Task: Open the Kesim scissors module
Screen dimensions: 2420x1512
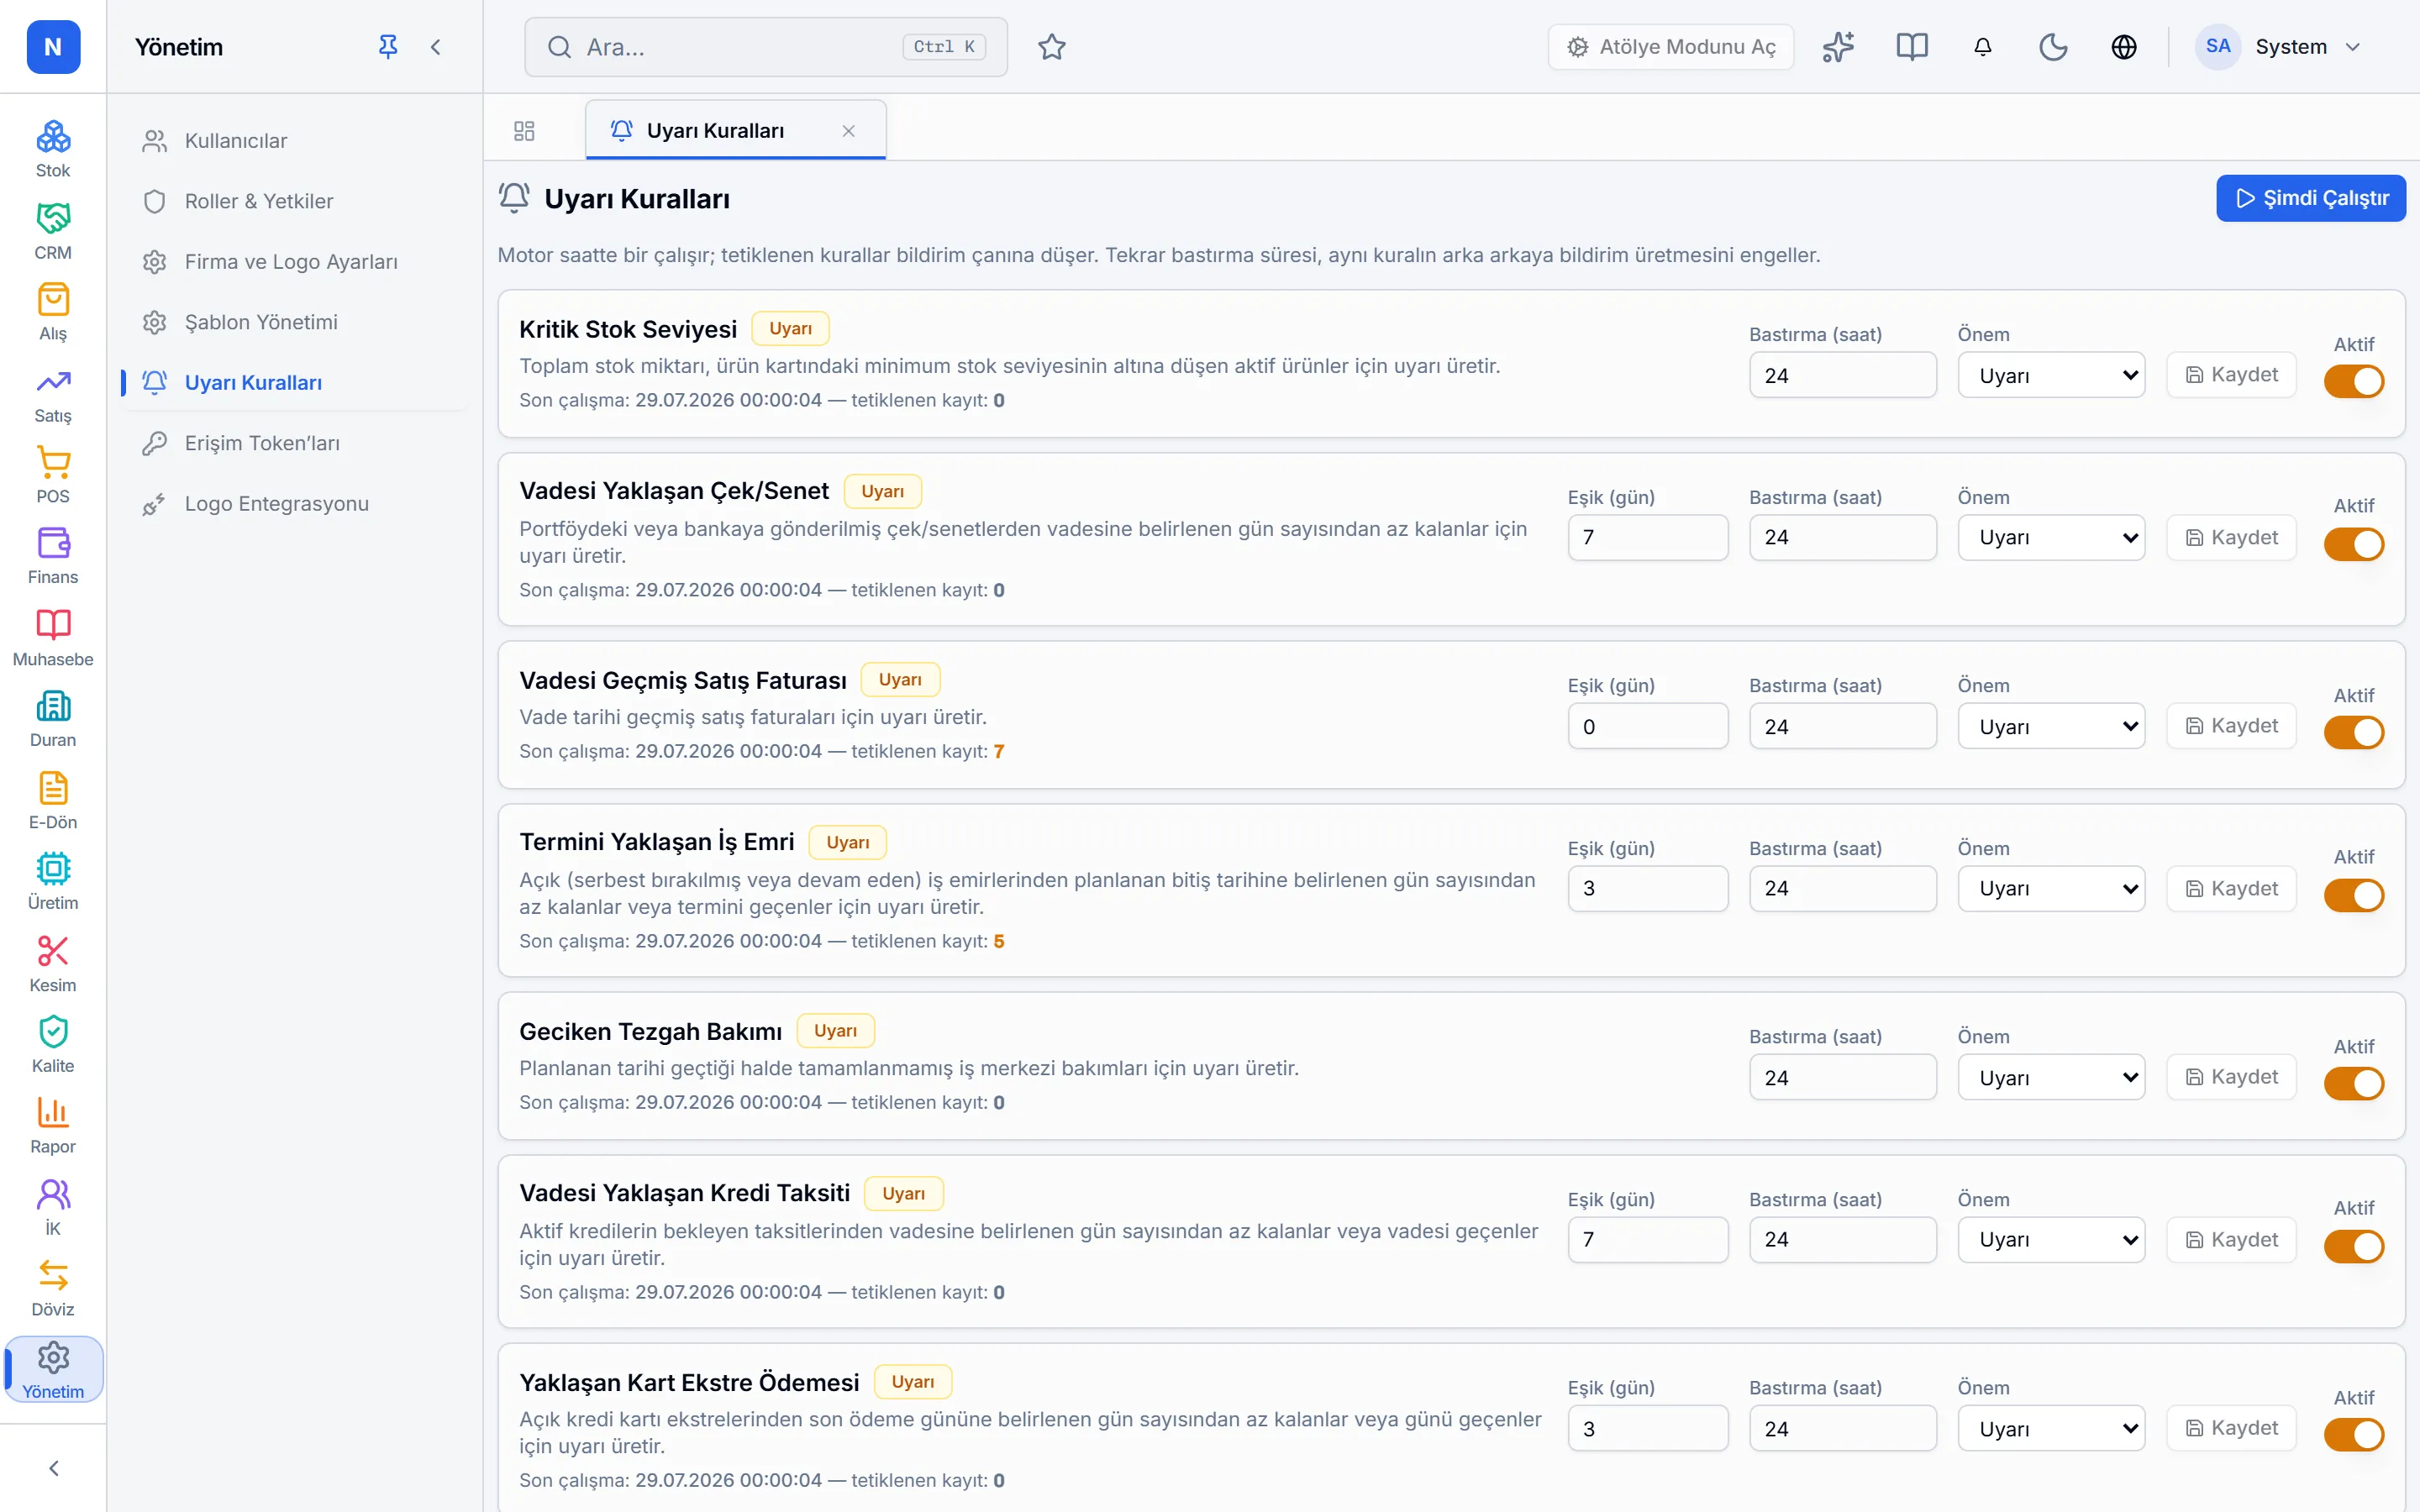Action: click(x=53, y=950)
